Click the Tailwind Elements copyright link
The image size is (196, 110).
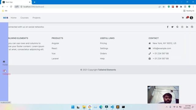click(x=107, y=70)
